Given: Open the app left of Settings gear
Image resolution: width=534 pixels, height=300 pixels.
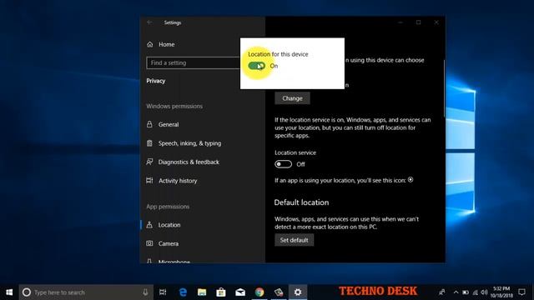Looking at the screenshot, I should (279, 292).
